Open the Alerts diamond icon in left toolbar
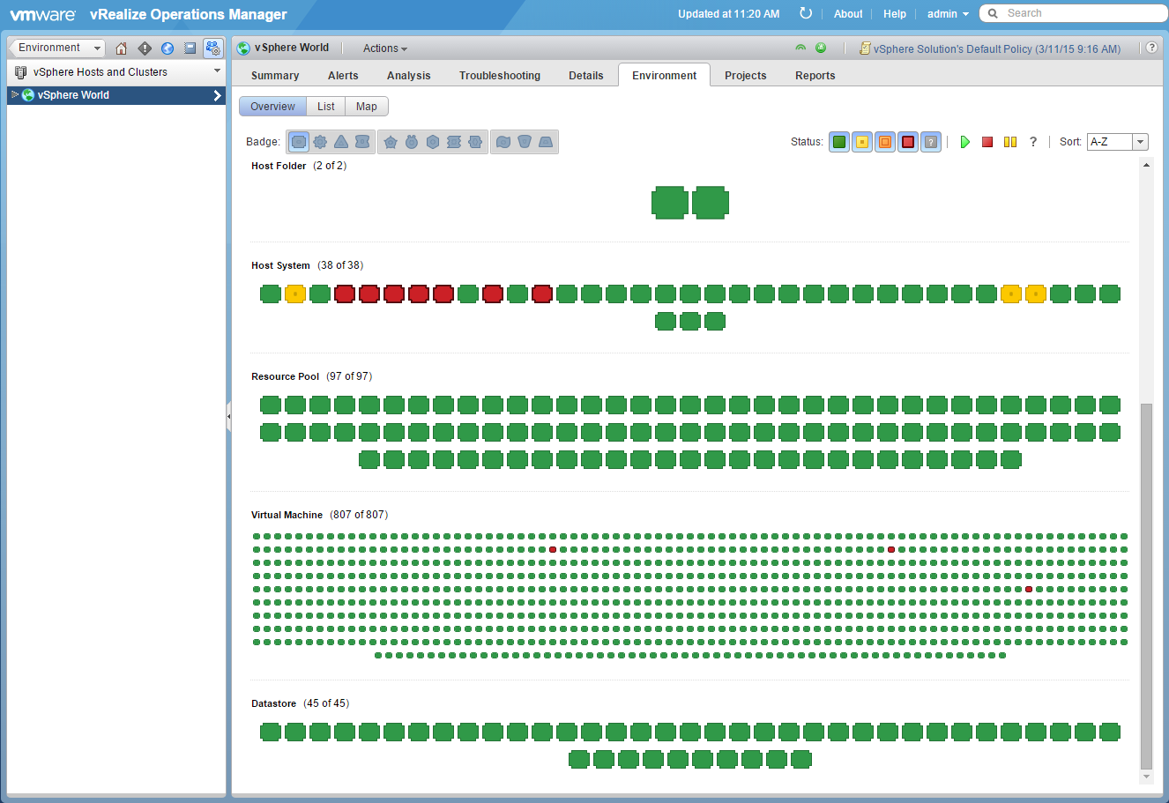 coord(145,48)
